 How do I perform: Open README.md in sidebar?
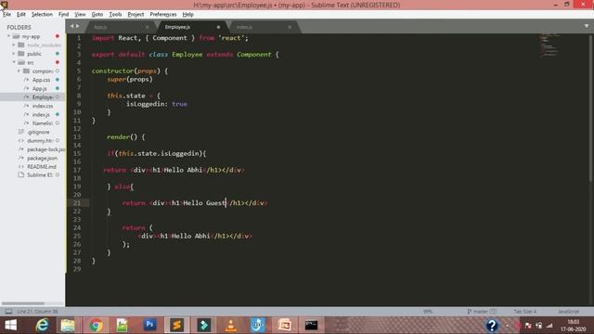coord(42,167)
